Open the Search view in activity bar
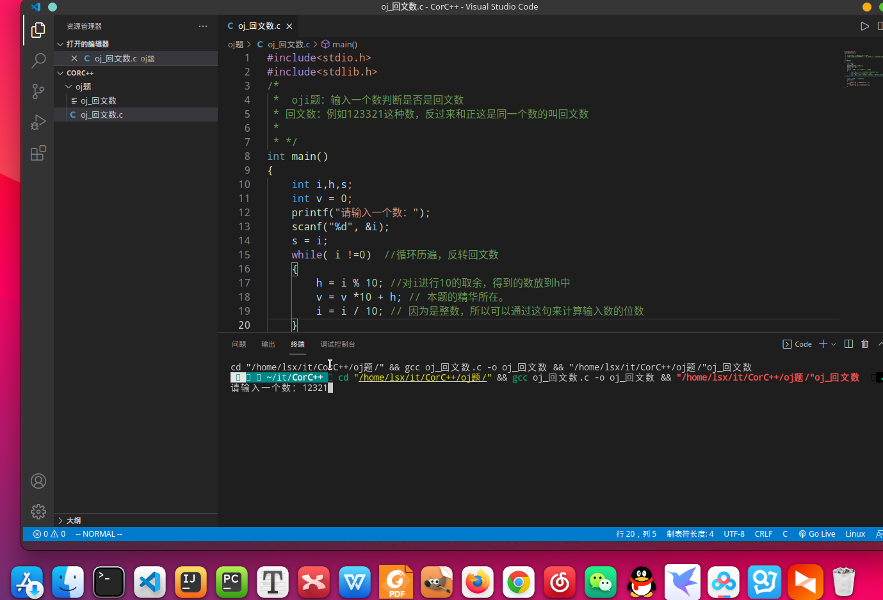883x600 pixels. [38, 61]
